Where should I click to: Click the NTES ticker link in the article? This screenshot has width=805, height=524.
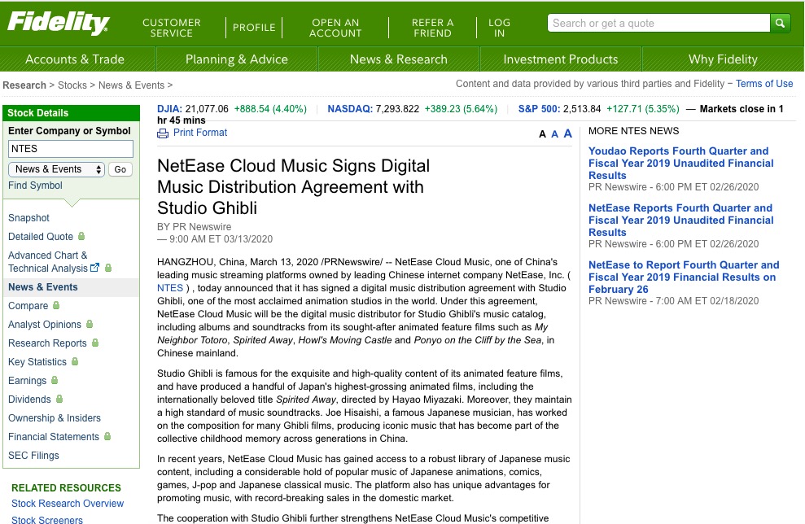pos(170,288)
